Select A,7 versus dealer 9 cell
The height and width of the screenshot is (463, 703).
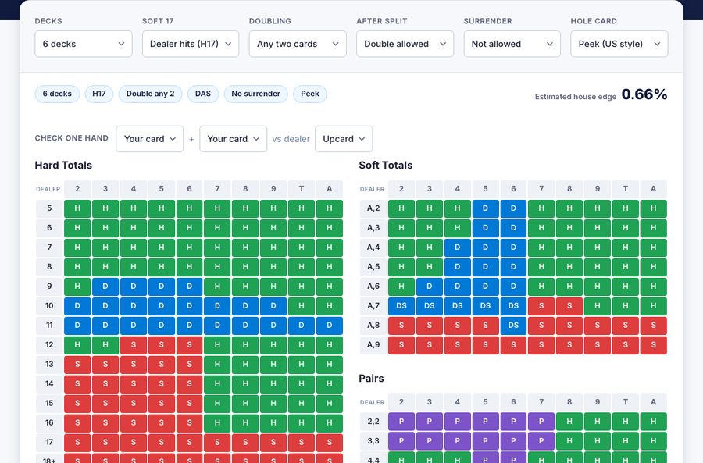click(598, 306)
